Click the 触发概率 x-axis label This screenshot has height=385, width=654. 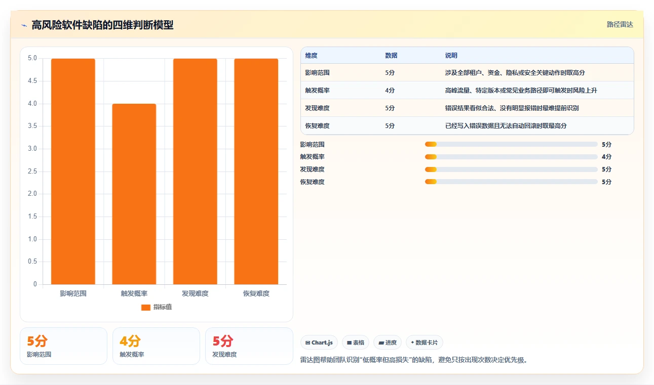[134, 293]
